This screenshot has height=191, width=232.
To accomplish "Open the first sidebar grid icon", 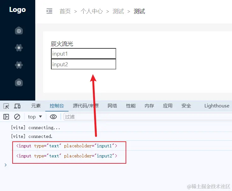I will [x=19, y=31].
